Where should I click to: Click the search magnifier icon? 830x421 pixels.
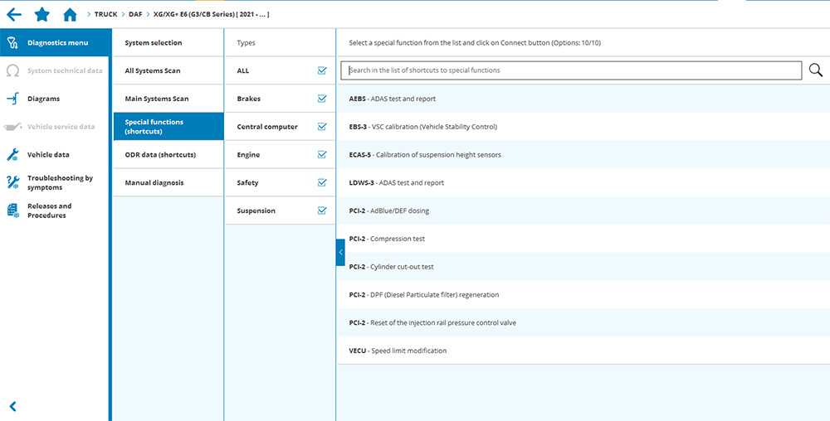point(816,70)
